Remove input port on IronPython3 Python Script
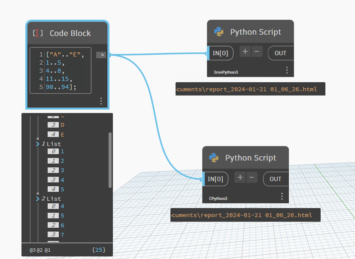The width and height of the screenshot is (355, 259). pos(257,52)
